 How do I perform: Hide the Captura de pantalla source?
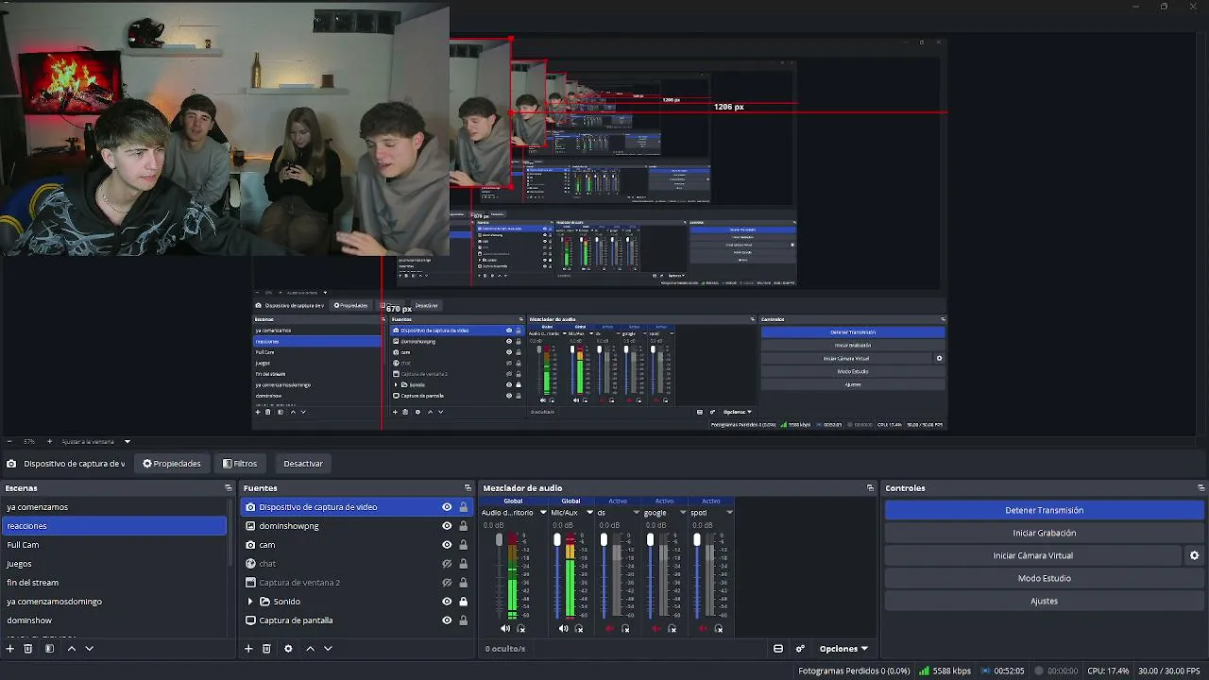tap(447, 620)
